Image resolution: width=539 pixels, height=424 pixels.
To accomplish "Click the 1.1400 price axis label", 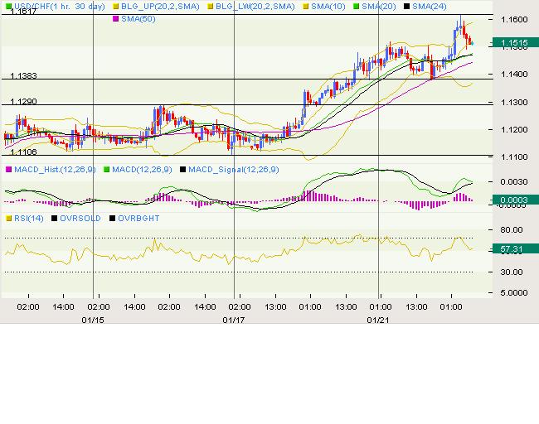I will (x=514, y=75).
